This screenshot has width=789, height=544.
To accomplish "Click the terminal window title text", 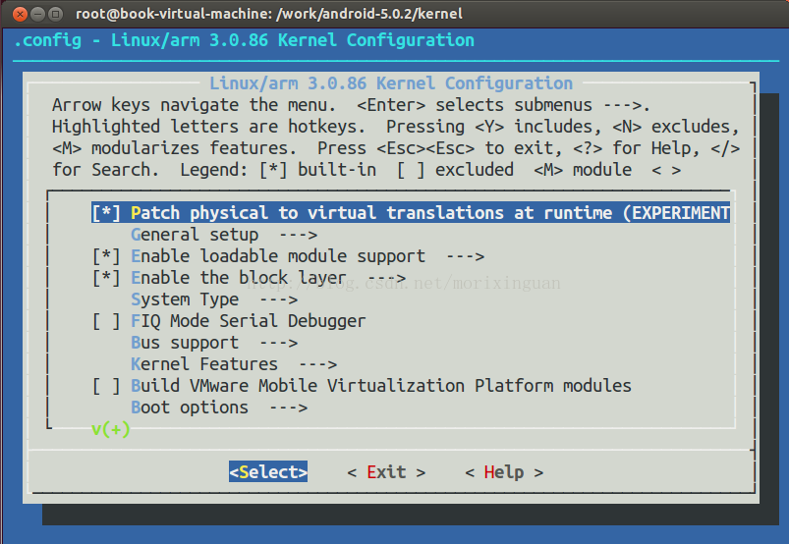I will [x=268, y=15].
